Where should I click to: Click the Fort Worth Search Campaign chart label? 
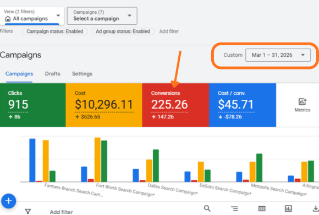(125, 190)
